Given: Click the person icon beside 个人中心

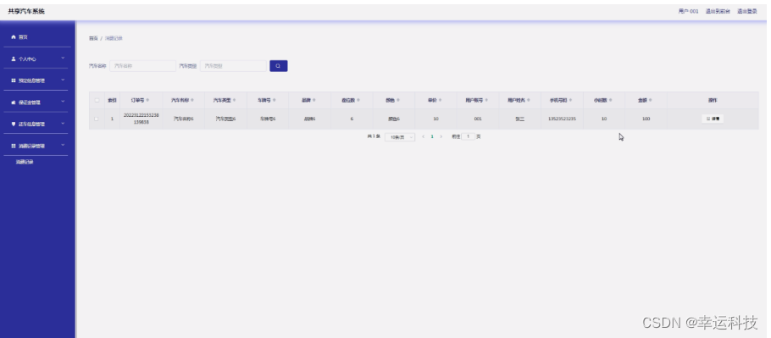Looking at the screenshot, I should tap(14, 58).
